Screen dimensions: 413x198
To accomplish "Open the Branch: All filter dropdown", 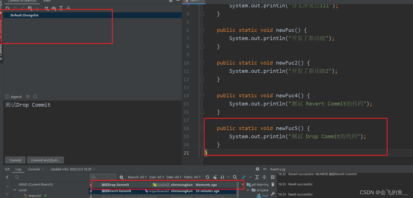I will tap(138, 177).
